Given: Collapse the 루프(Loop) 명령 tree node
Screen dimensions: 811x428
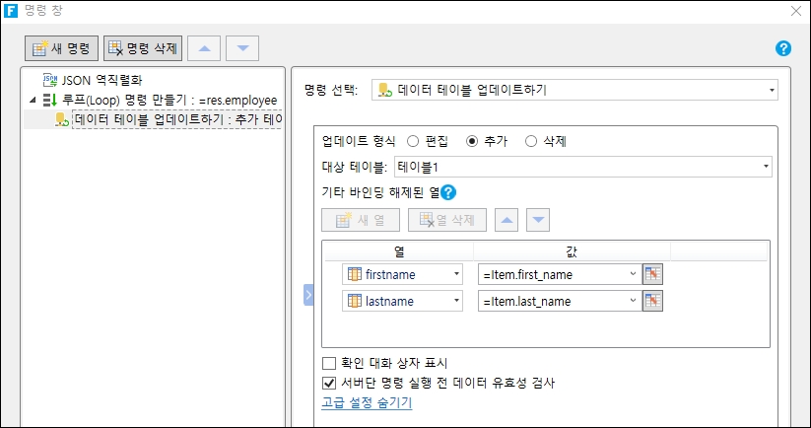Looking at the screenshot, I should 33,101.
